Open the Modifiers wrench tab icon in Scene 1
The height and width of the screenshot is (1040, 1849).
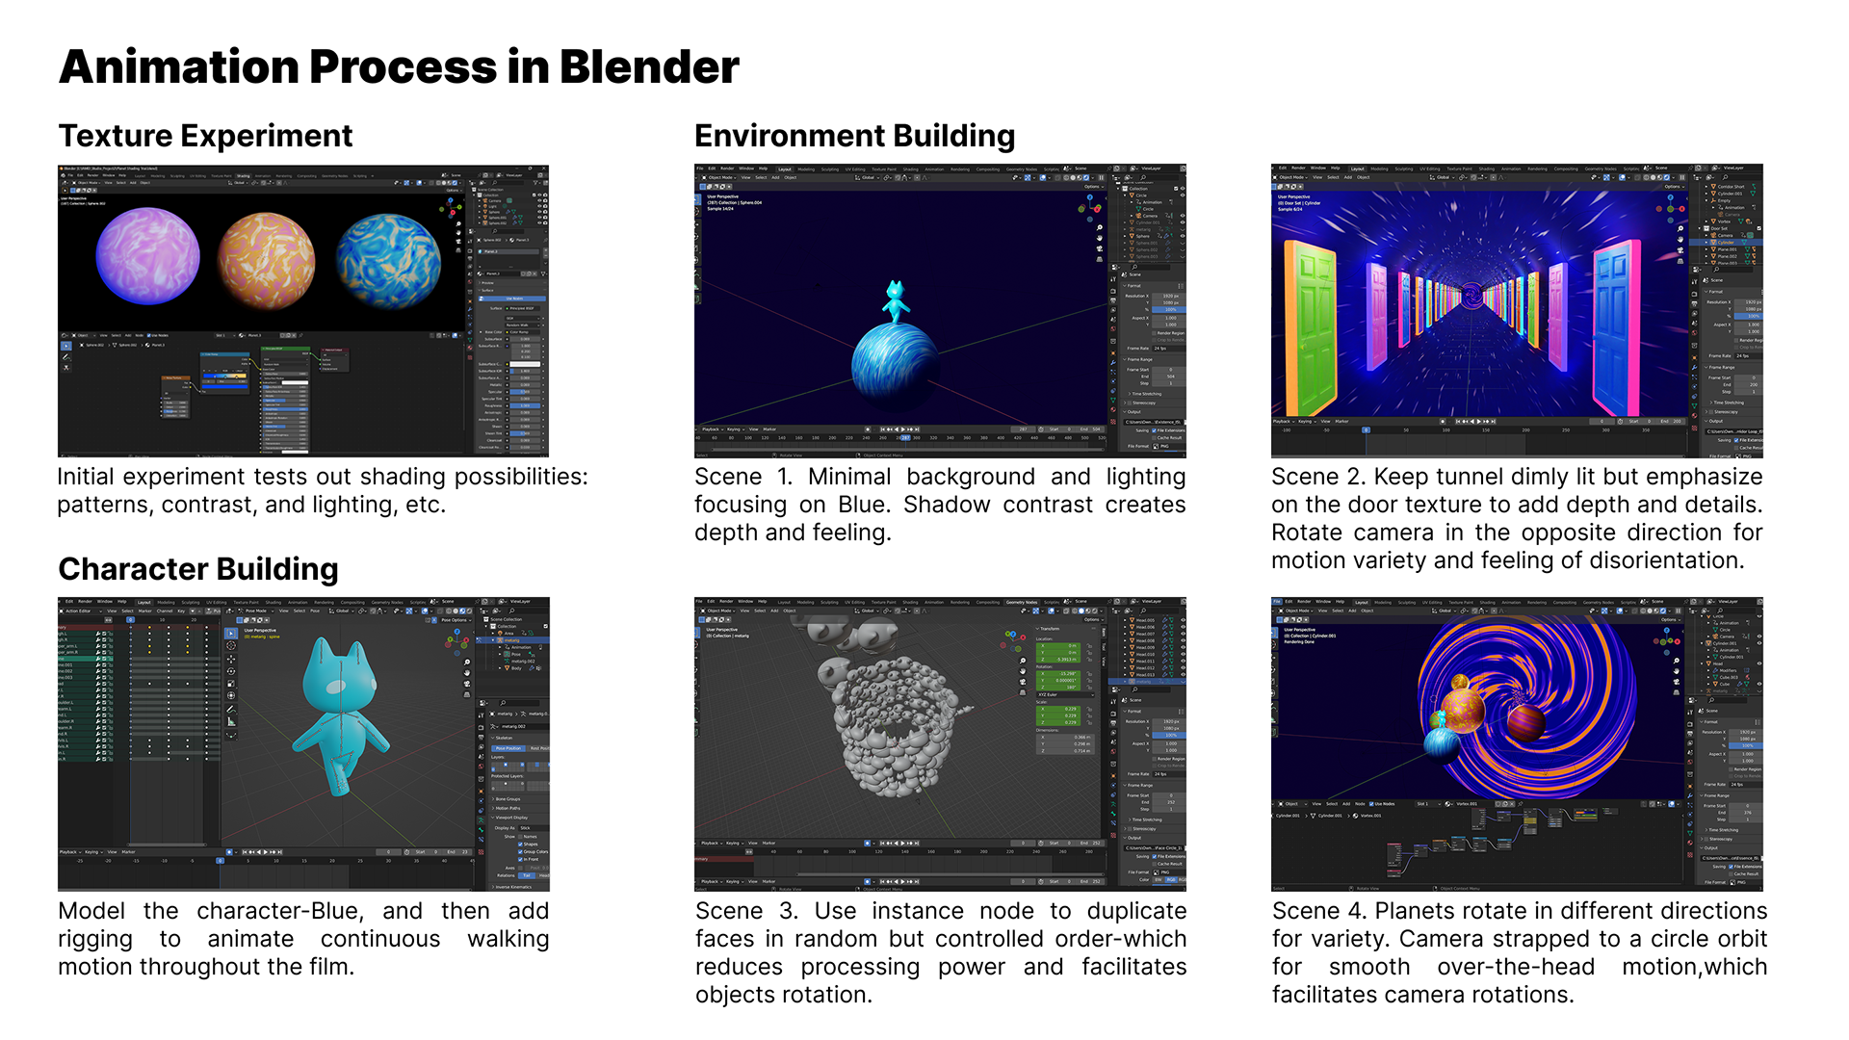coord(1113,363)
